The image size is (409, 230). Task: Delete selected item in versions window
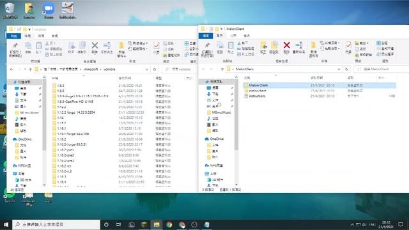tap(95, 48)
